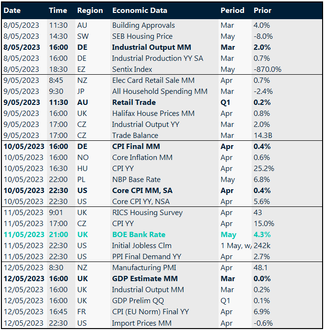Click the bold GDP Estimate MM entry
This screenshot has width=325, height=330.
145,278
